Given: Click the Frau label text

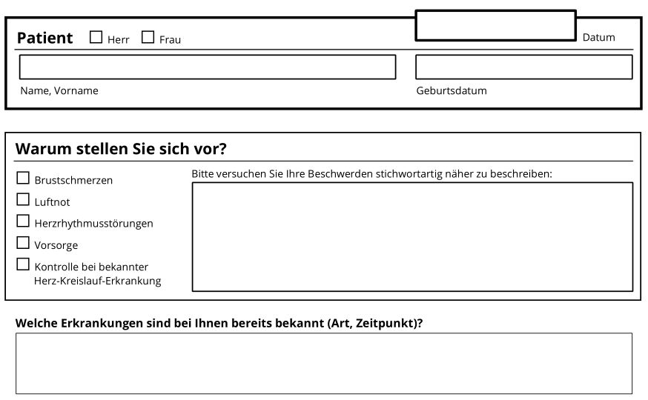Looking at the screenshot, I should point(170,39).
